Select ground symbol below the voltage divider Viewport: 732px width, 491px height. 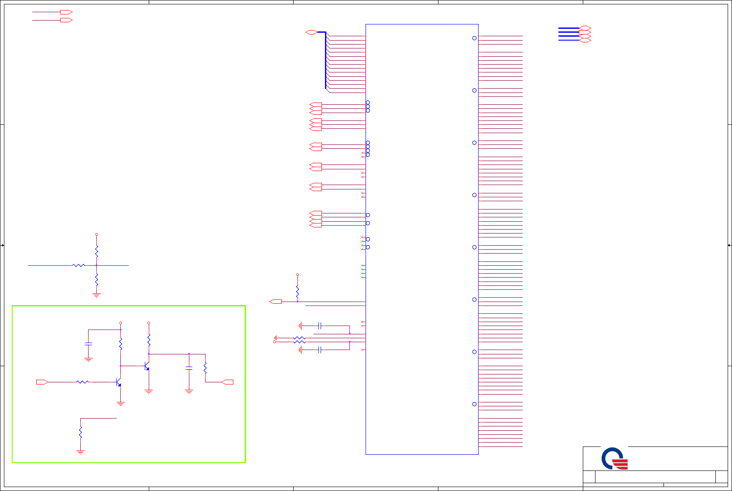[x=96, y=295]
